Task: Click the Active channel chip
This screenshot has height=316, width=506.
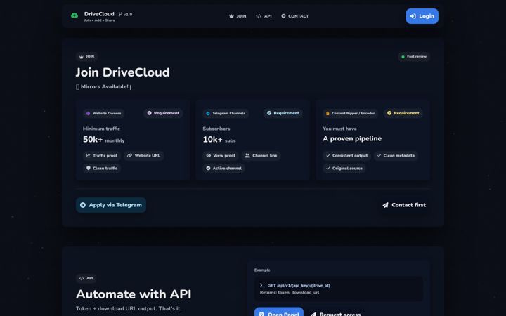Action: coord(223,168)
